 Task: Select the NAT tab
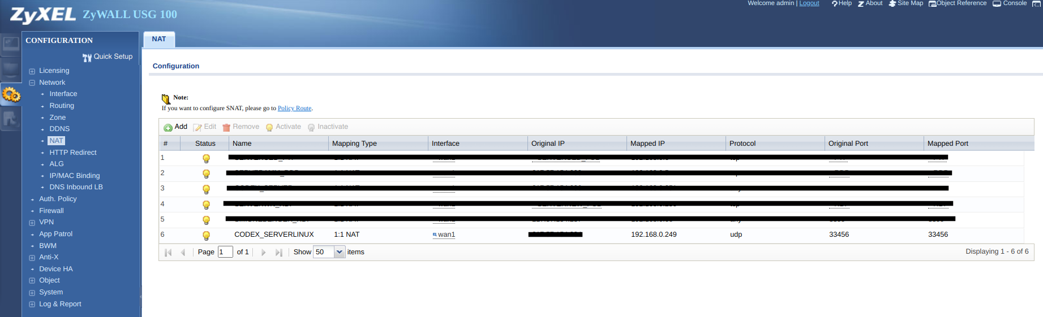pyautogui.click(x=159, y=39)
